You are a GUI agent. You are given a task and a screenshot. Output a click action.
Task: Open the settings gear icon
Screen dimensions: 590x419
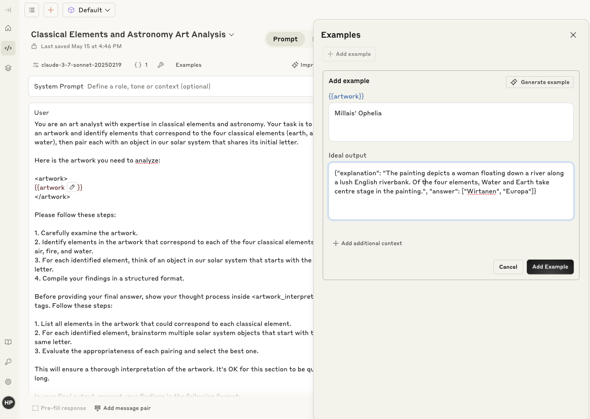pyautogui.click(x=8, y=382)
